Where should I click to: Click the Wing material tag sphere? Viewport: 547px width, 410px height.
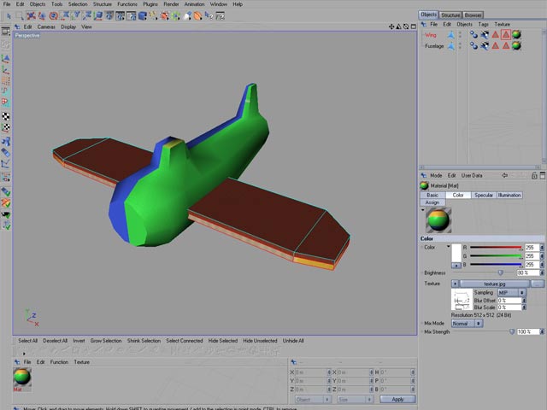pos(516,34)
